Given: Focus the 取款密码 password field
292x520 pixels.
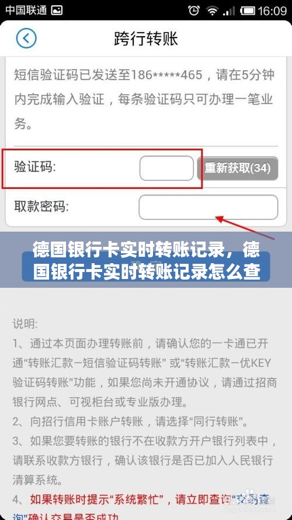Looking at the screenshot, I should click(x=208, y=207).
